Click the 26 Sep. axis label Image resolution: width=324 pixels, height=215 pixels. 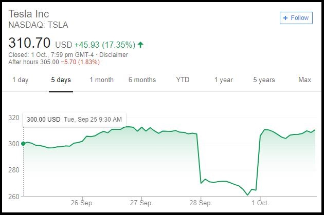tap(82, 203)
